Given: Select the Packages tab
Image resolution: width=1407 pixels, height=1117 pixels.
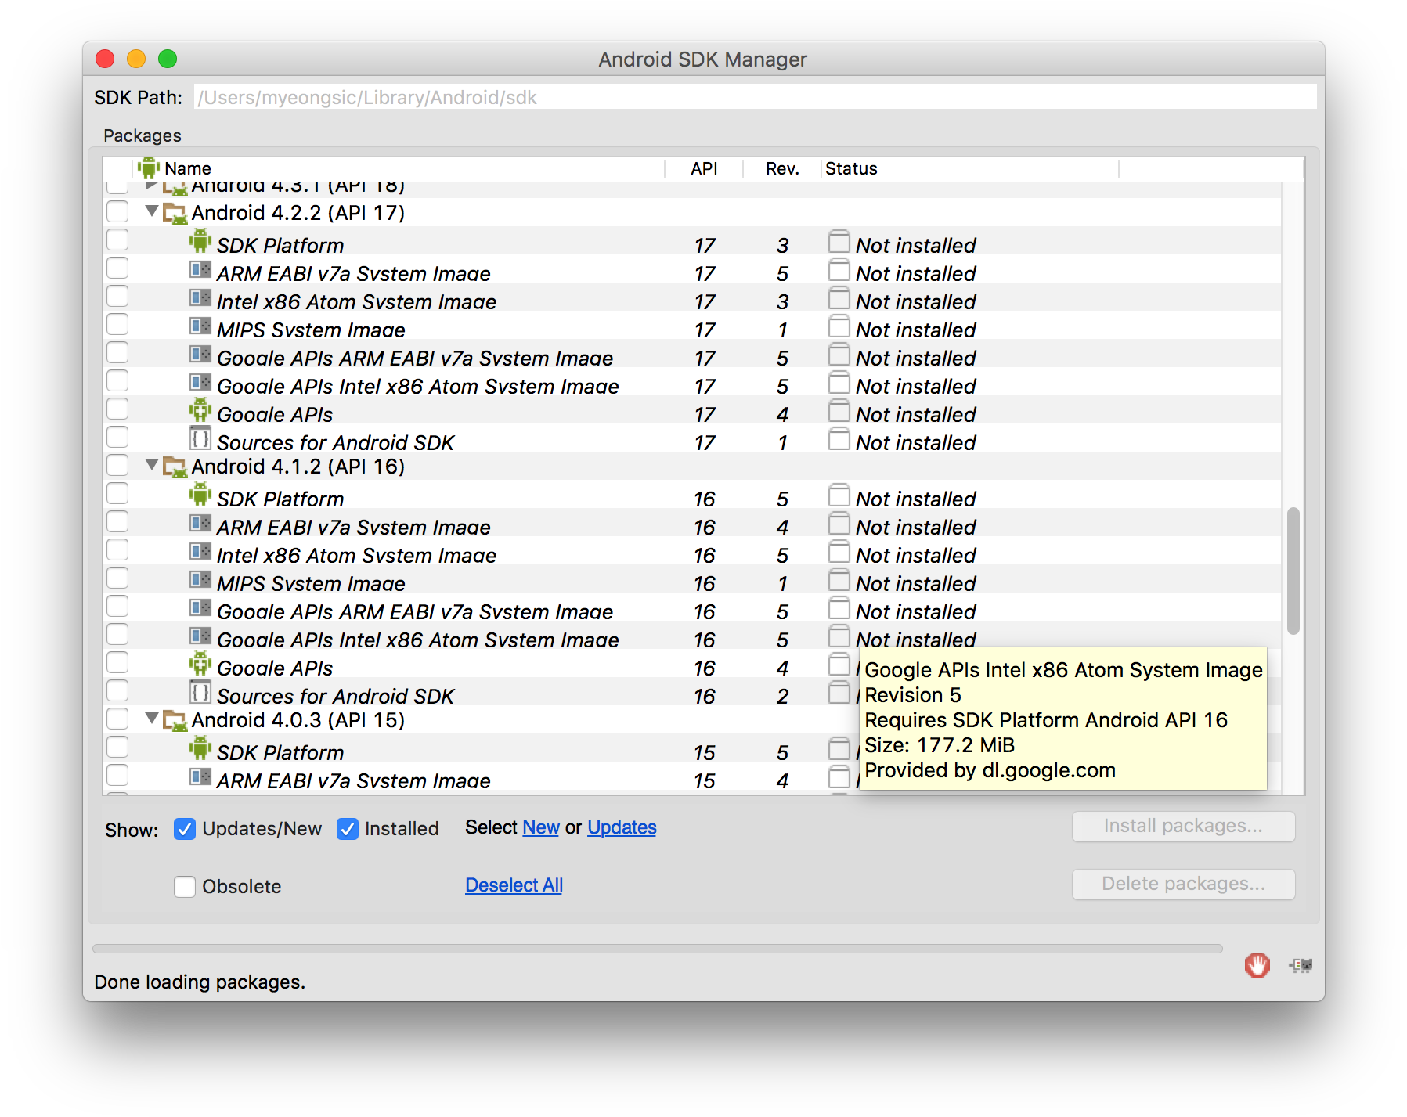Looking at the screenshot, I should coord(142,135).
